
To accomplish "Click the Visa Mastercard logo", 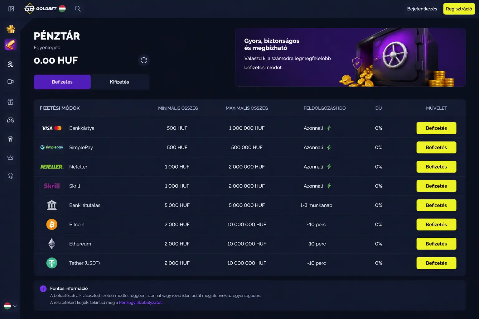I will pos(52,128).
